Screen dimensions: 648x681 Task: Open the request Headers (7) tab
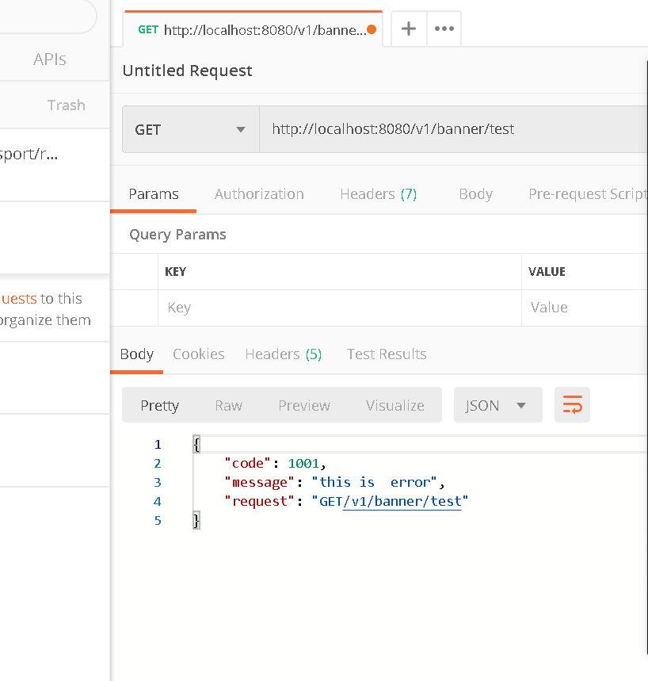[378, 194]
